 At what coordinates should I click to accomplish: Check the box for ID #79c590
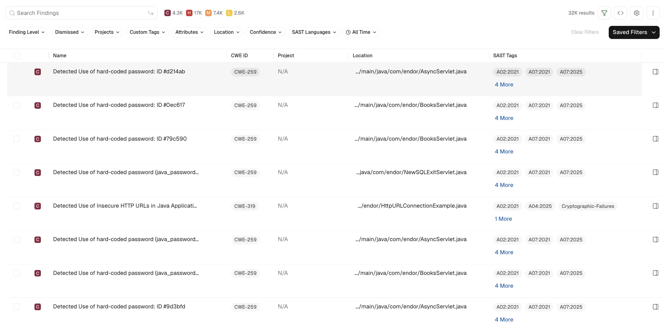[x=17, y=139]
